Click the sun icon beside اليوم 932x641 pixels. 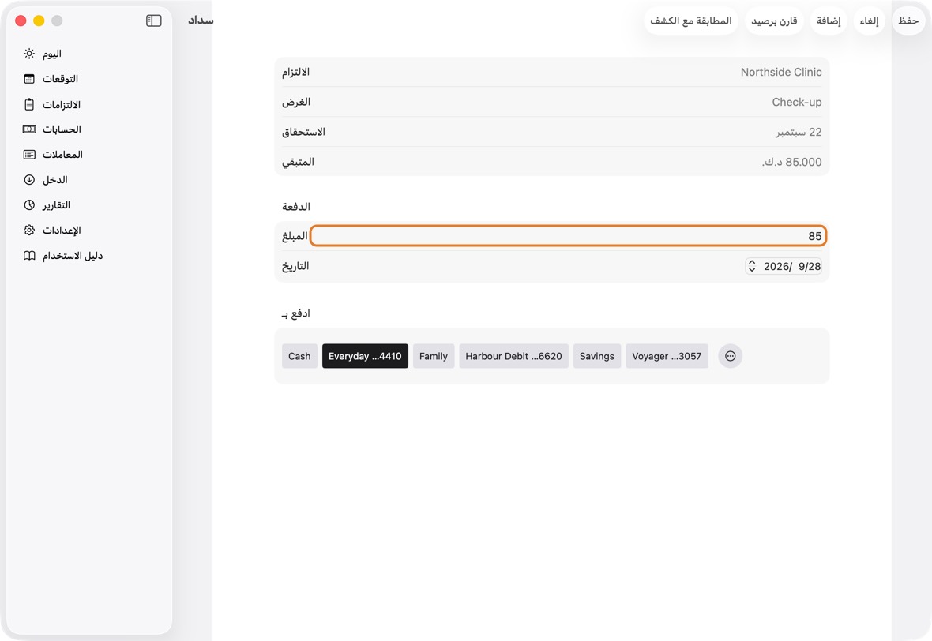(x=29, y=54)
